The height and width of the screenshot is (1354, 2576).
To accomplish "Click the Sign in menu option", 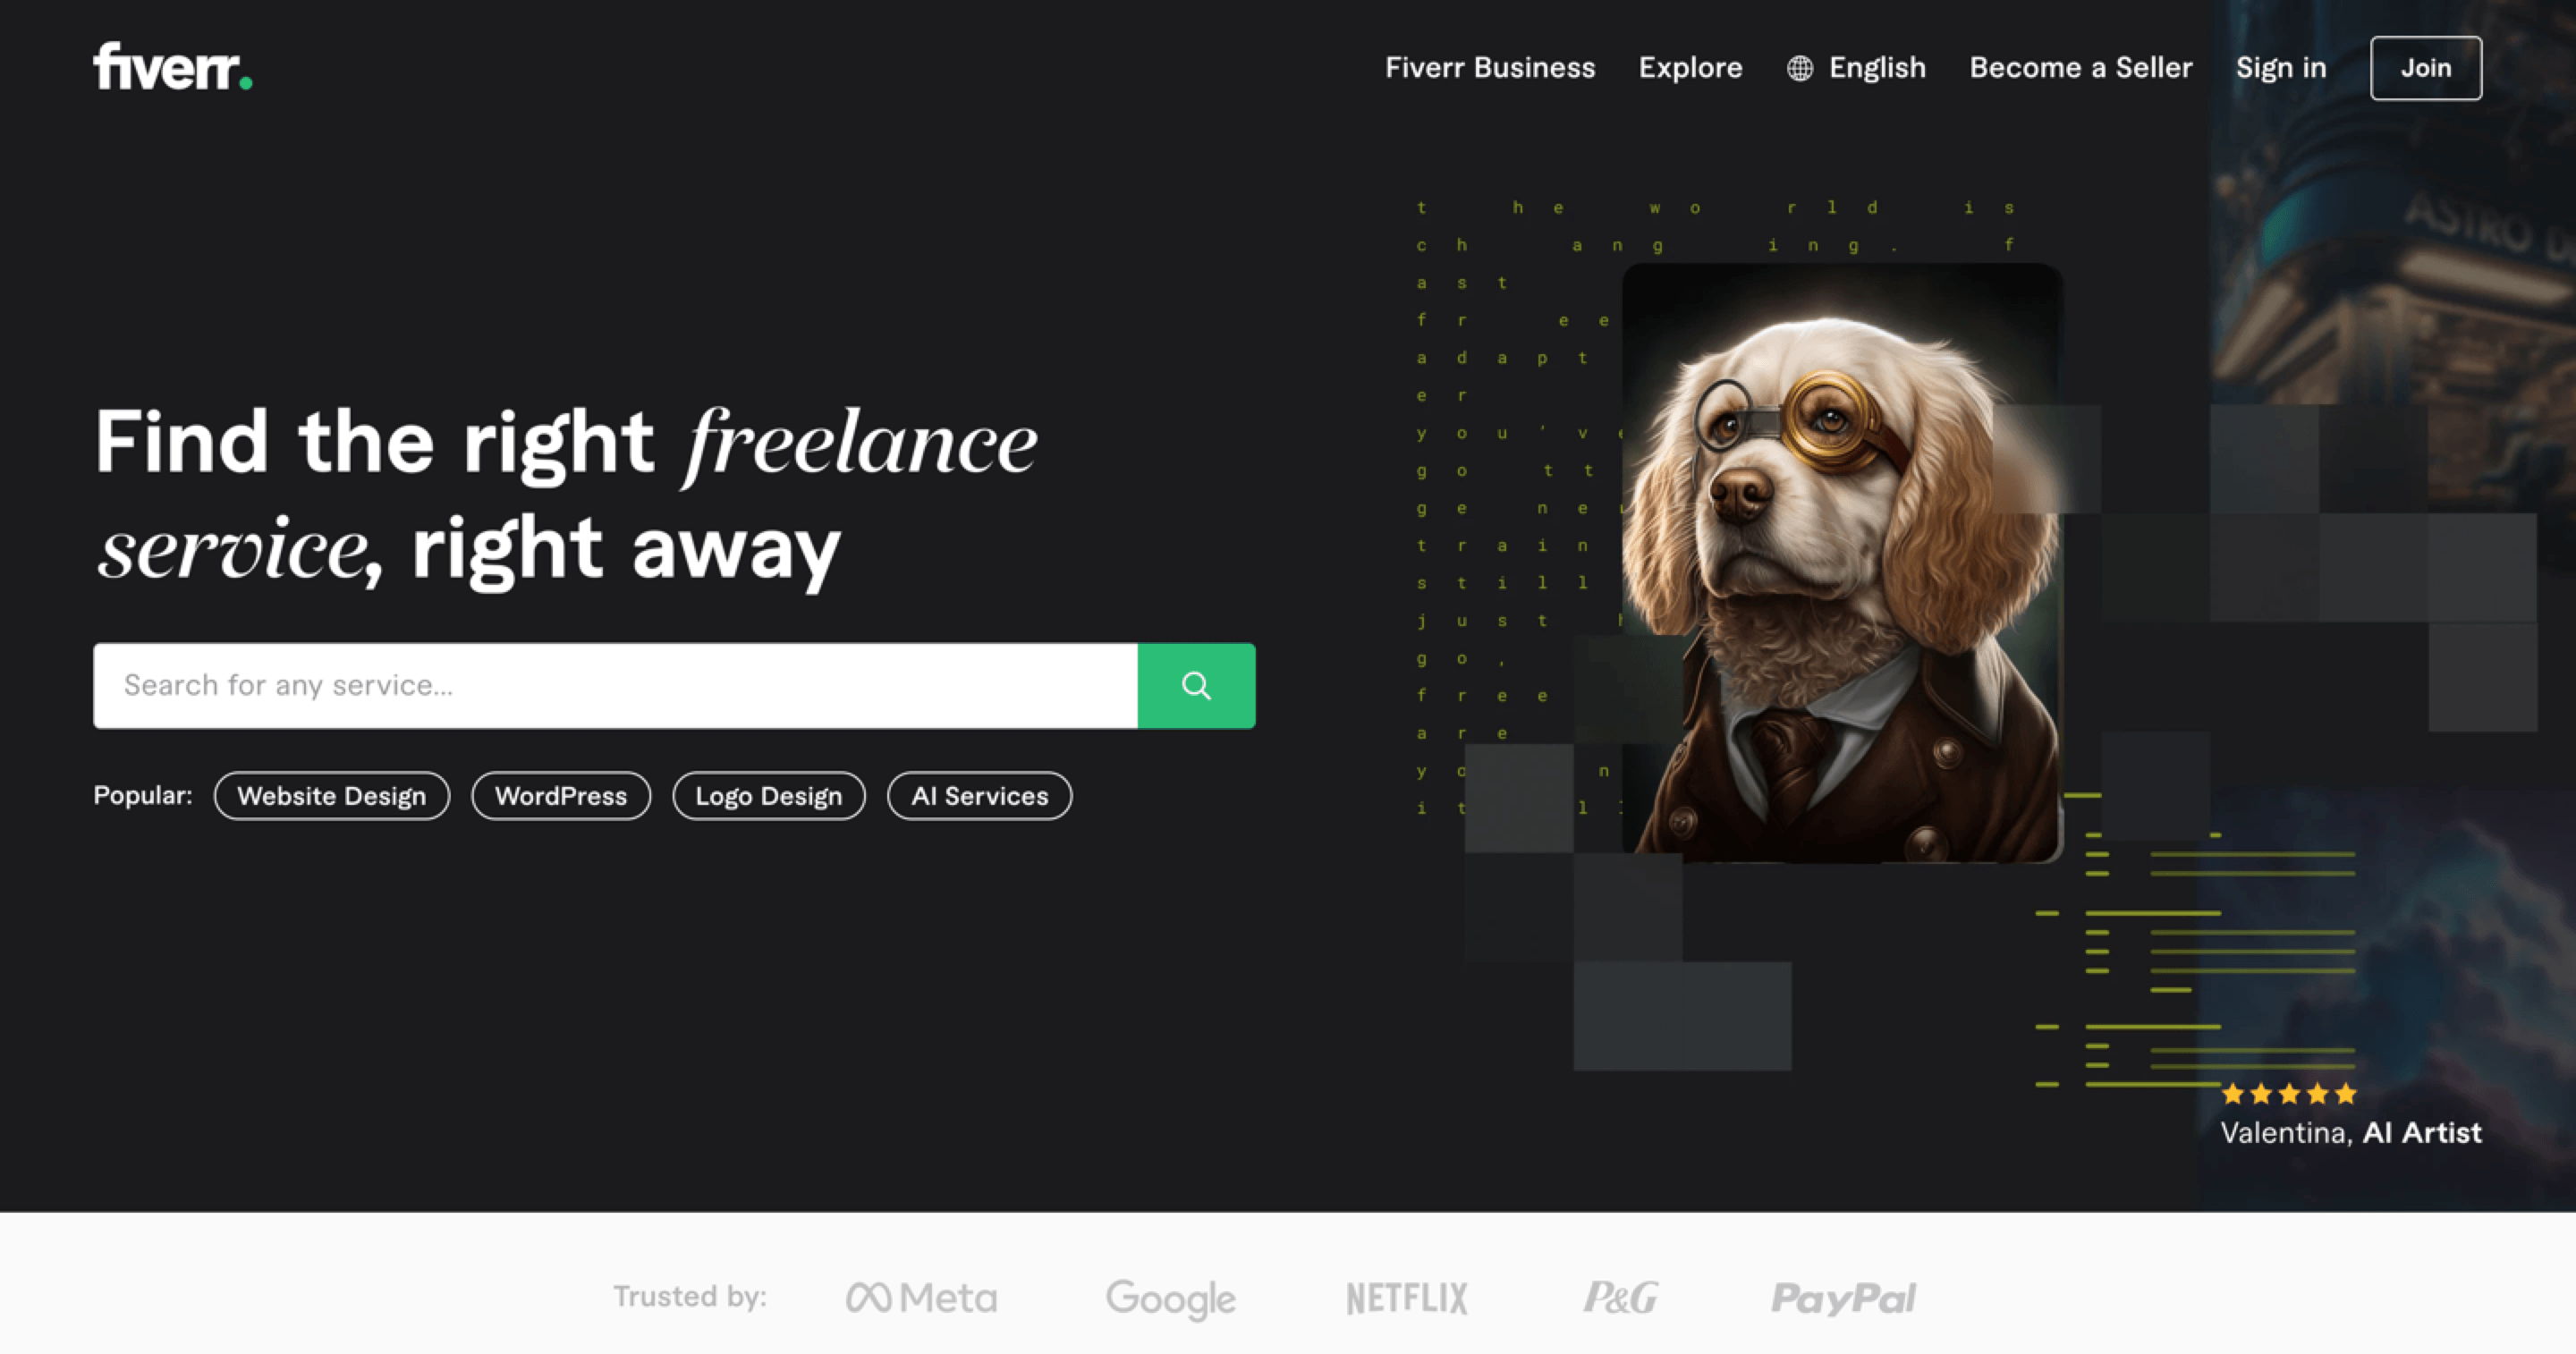I will point(2280,66).
